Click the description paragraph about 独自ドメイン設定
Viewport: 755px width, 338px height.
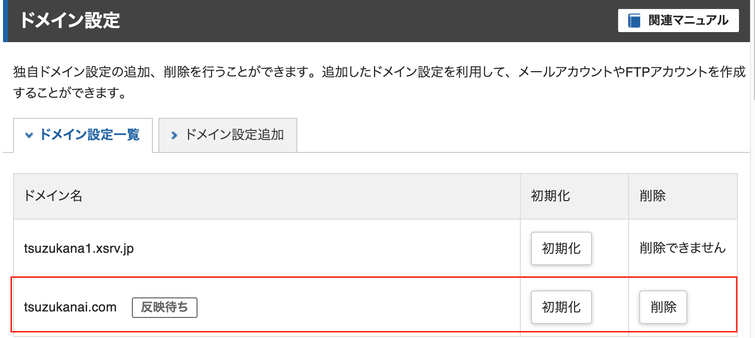380,83
